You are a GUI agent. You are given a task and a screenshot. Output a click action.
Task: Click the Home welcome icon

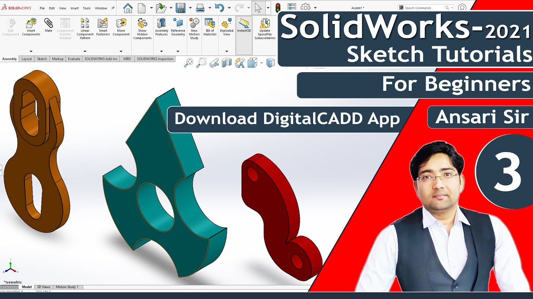point(128,8)
